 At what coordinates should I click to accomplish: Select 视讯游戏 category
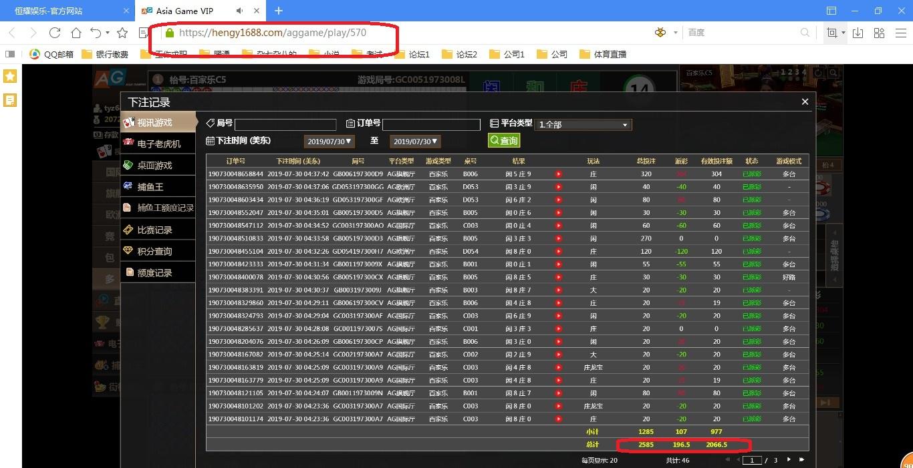tap(158, 122)
